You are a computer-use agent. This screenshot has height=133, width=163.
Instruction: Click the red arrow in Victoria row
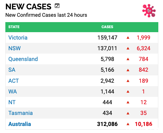[x=128, y=38]
